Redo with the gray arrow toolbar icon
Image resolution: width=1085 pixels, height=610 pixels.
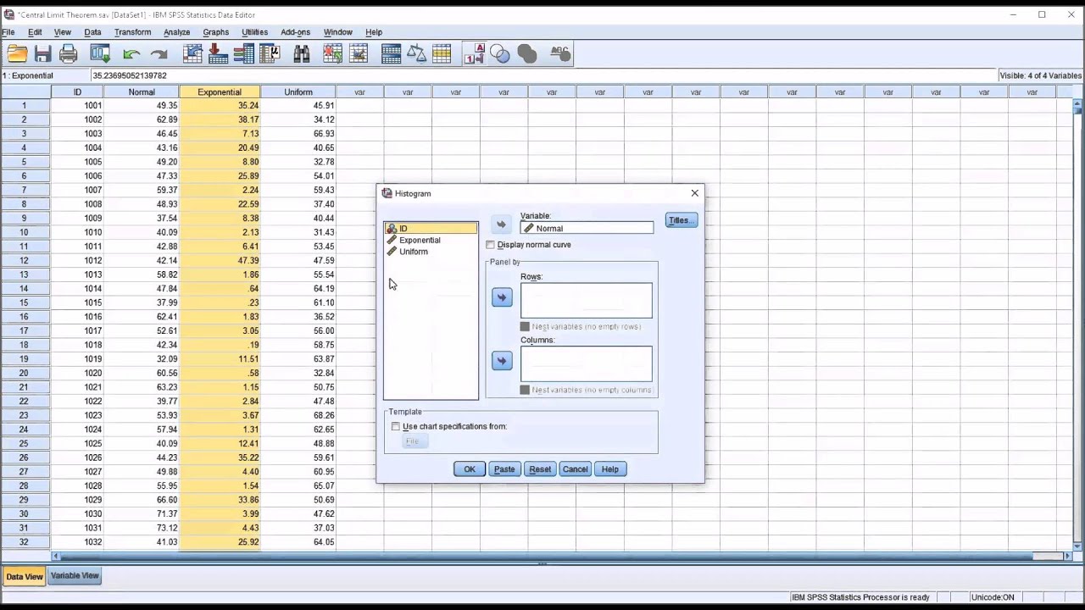[x=159, y=54]
